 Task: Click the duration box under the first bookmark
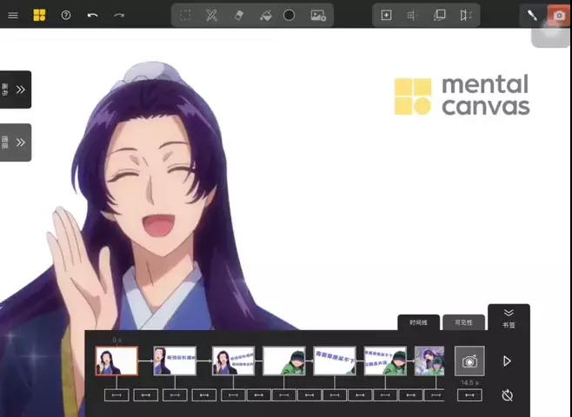(116, 395)
